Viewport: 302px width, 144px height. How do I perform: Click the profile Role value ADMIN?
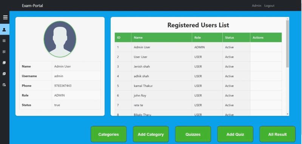(60, 95)
